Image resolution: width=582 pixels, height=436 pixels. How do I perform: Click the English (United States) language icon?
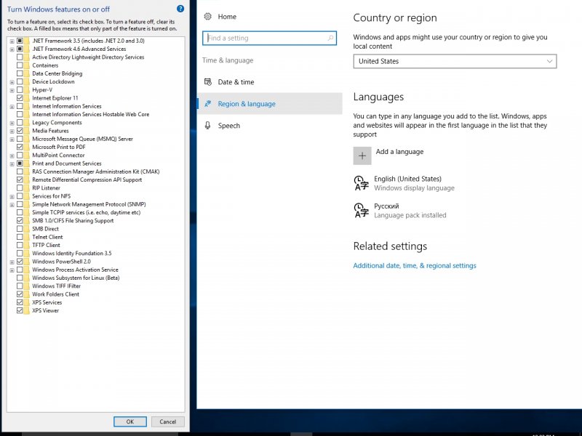click(361, 183)
